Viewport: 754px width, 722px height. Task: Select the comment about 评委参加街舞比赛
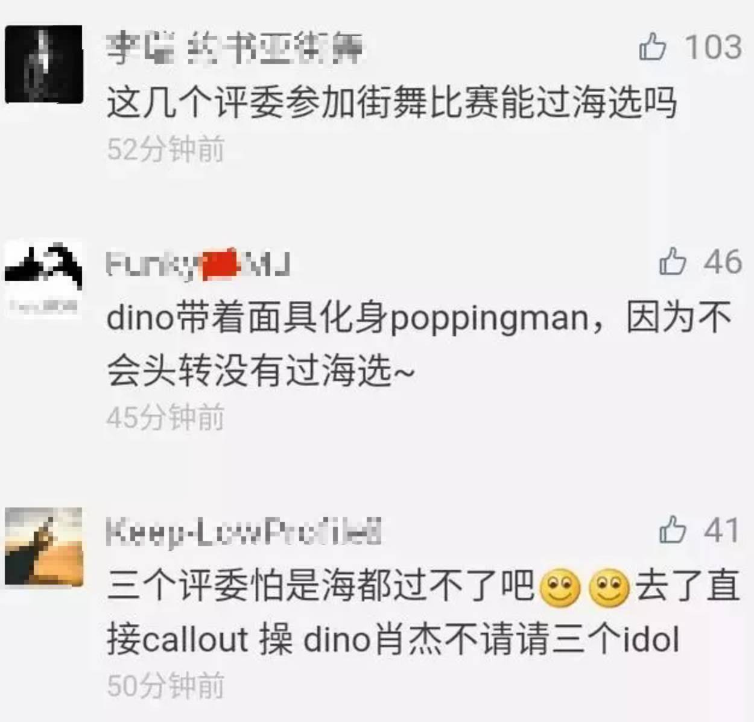point(391,103)
